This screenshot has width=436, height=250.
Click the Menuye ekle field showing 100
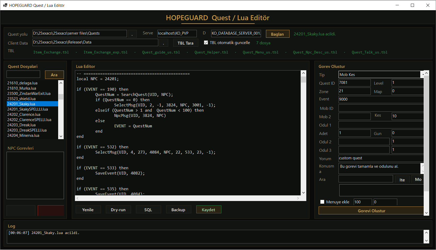click(363, 202)
